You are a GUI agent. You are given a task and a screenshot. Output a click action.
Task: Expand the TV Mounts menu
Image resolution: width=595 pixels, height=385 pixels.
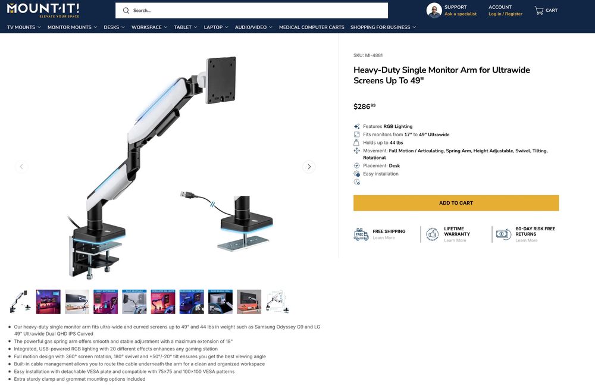[x=24, y=27]
